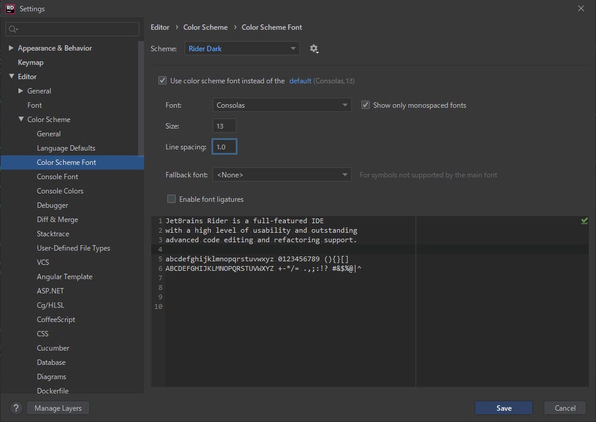Open Database color settings
The width and height of the screenshot is (596, 422).
51,362
